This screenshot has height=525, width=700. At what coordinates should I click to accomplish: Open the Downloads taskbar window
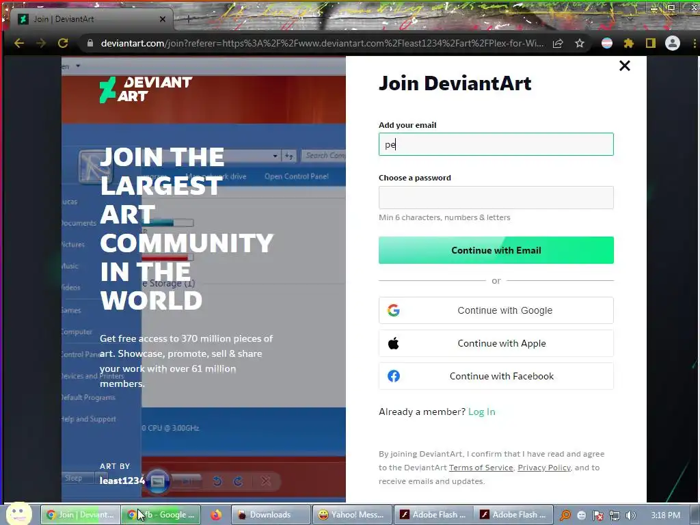coord(271,515)
